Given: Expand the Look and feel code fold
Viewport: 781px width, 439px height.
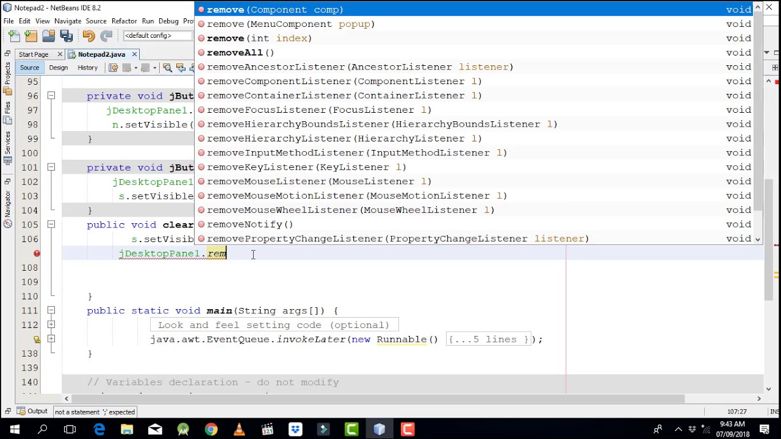Looking at the screenshot, I should tap(51, 324).
